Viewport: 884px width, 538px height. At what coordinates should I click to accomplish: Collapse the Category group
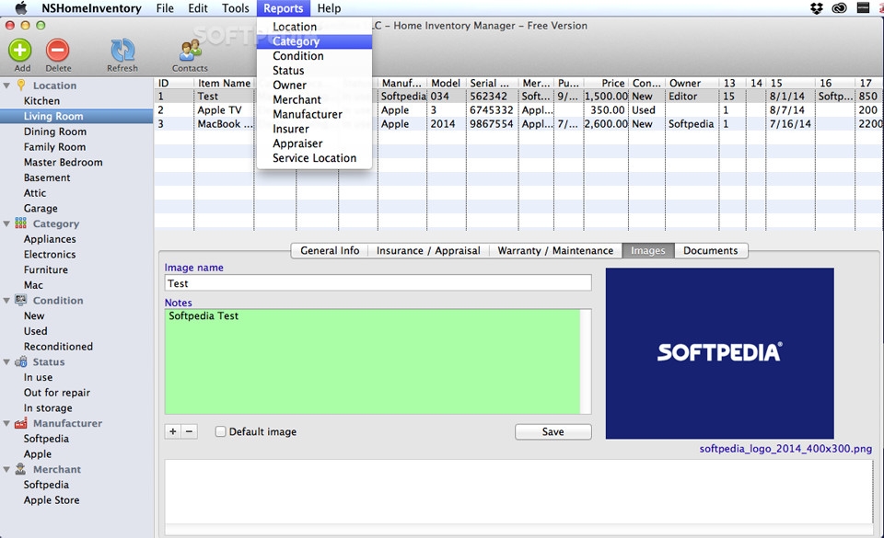(6, 224)
